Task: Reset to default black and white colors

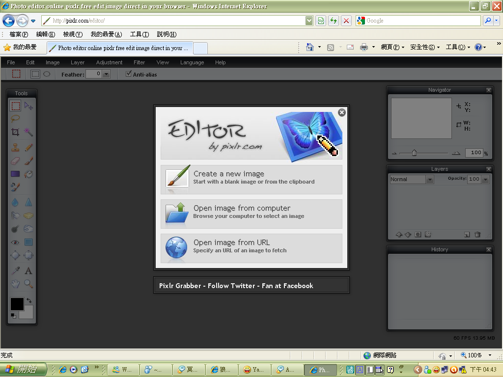Action: pos(13,316)
